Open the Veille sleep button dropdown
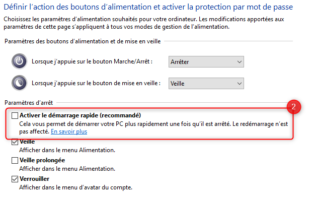Image resolution: width=313 pixels, height=201 pixels. click(x=206, y=83)
